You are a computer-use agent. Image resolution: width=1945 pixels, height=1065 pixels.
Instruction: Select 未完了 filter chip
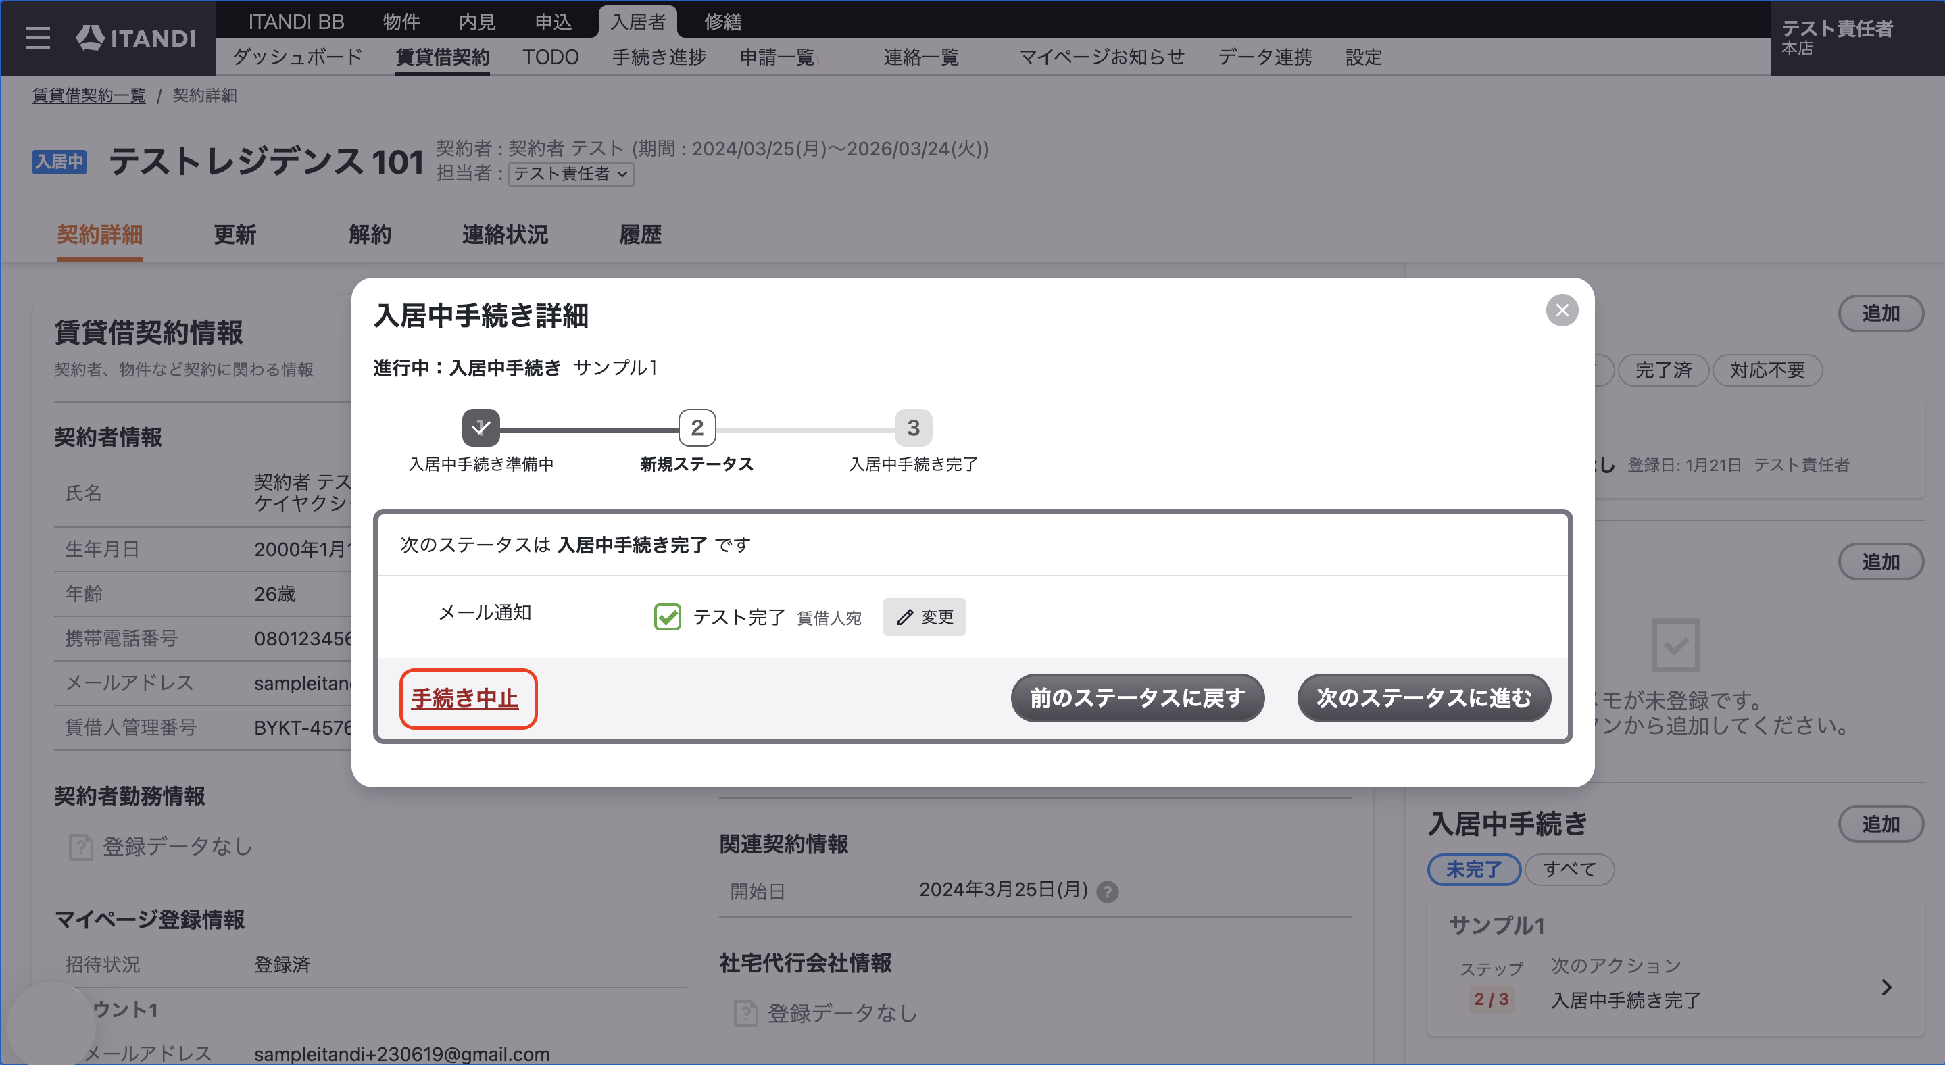point(1474,870)
